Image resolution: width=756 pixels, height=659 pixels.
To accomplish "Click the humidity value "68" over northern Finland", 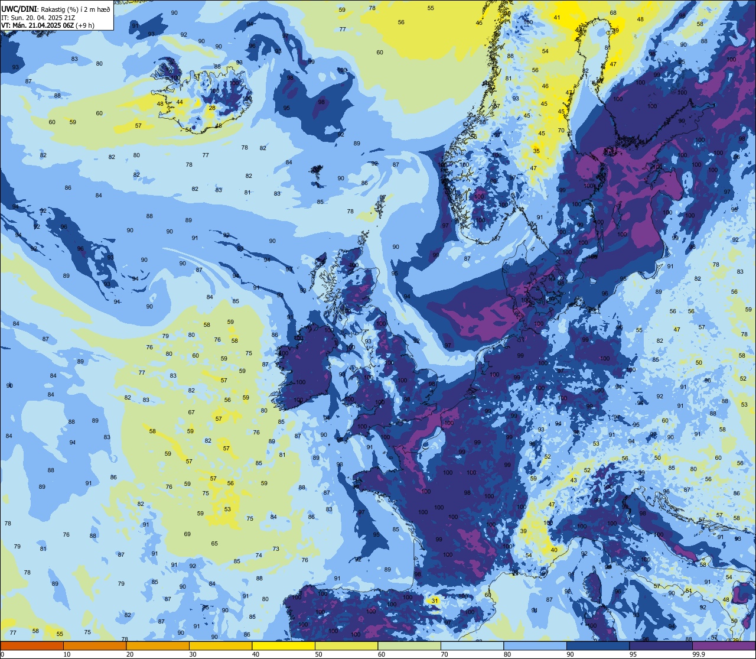I will [x=613, y=12].
